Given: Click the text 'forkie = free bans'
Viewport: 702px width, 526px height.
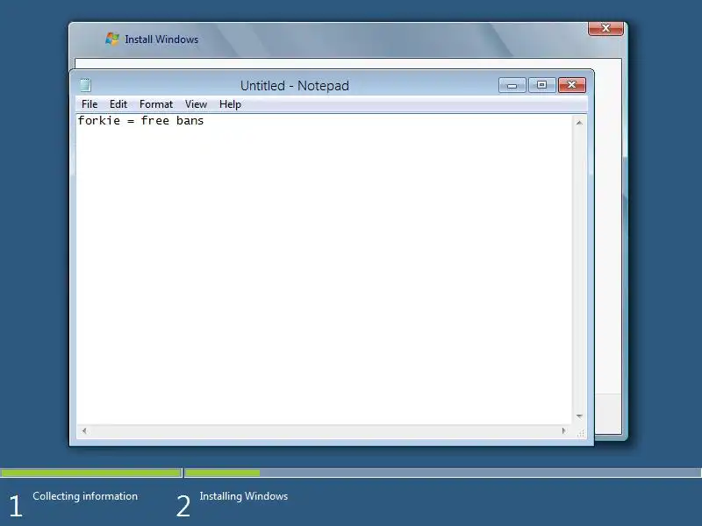Looking at the screenshot, I should click(140, 121).
